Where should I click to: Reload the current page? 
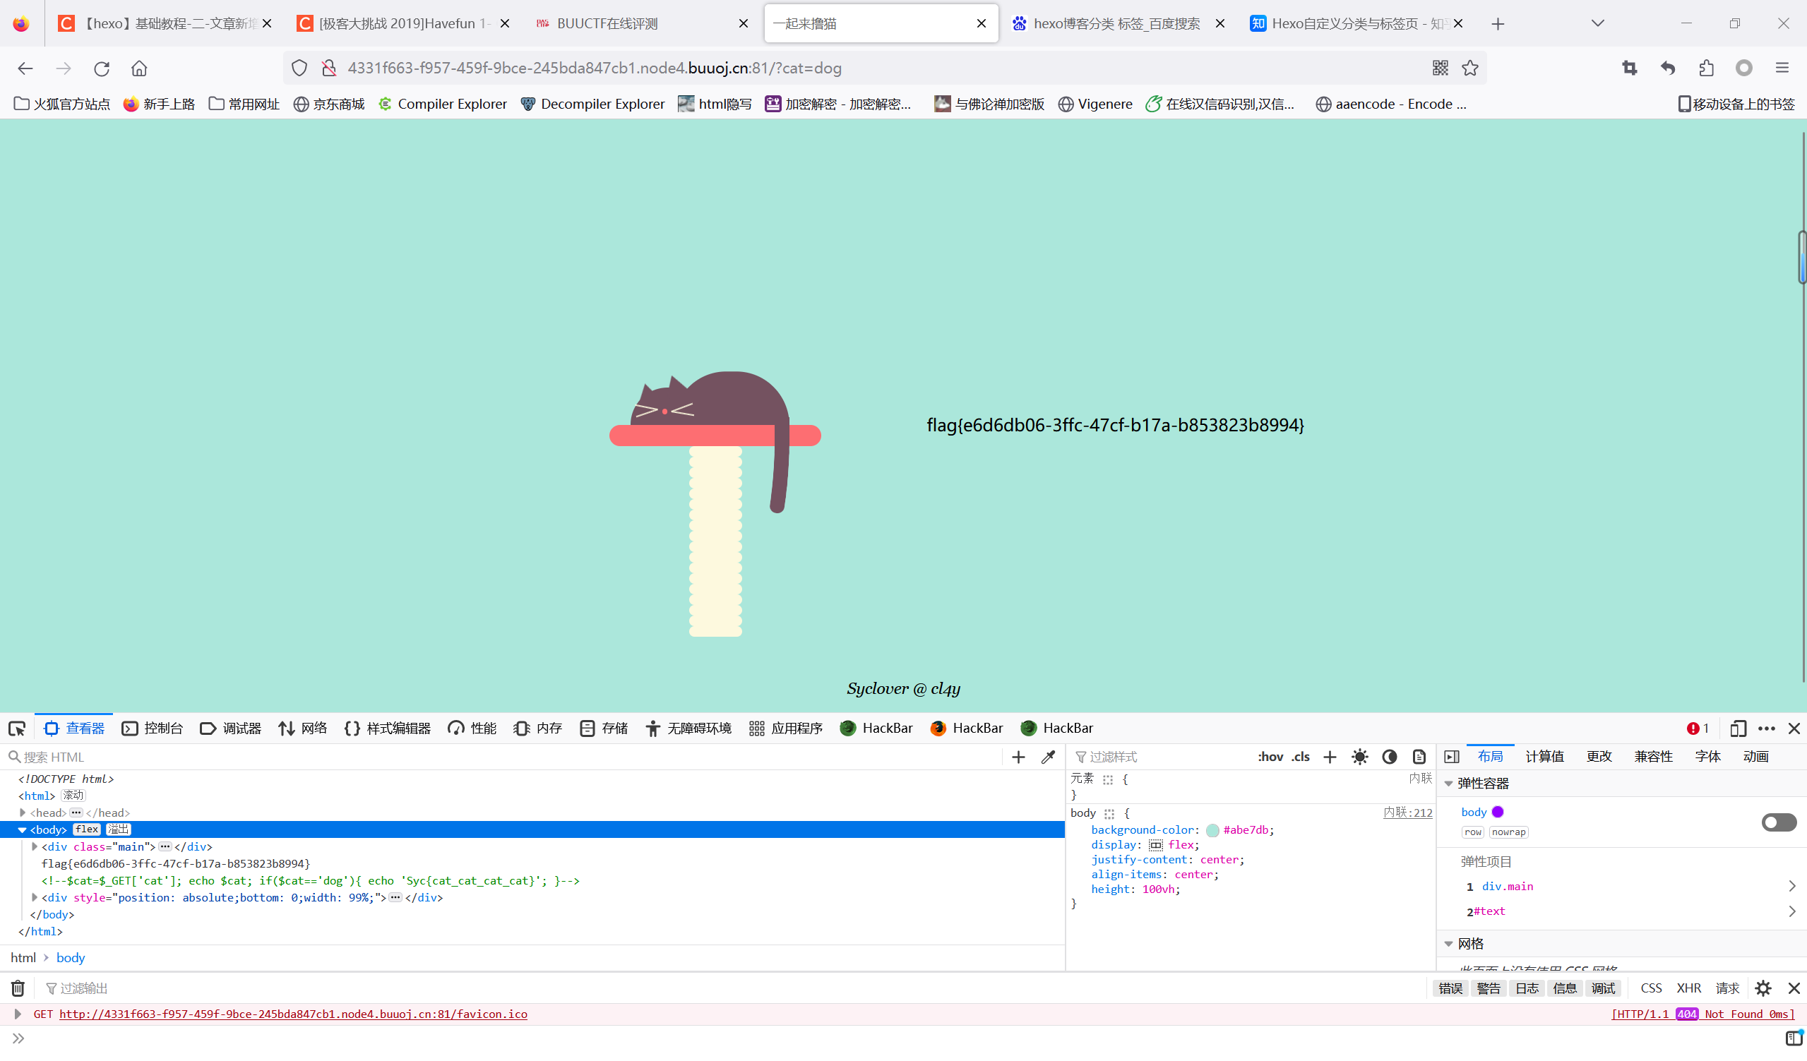(101, 68)
